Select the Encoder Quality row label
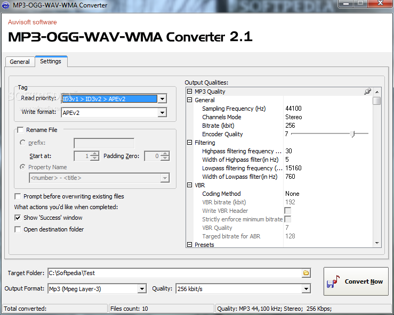This screenshot has width=394, height=315. [222, 134]
